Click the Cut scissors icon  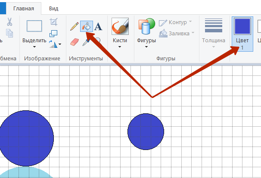[x=9, y=22]
